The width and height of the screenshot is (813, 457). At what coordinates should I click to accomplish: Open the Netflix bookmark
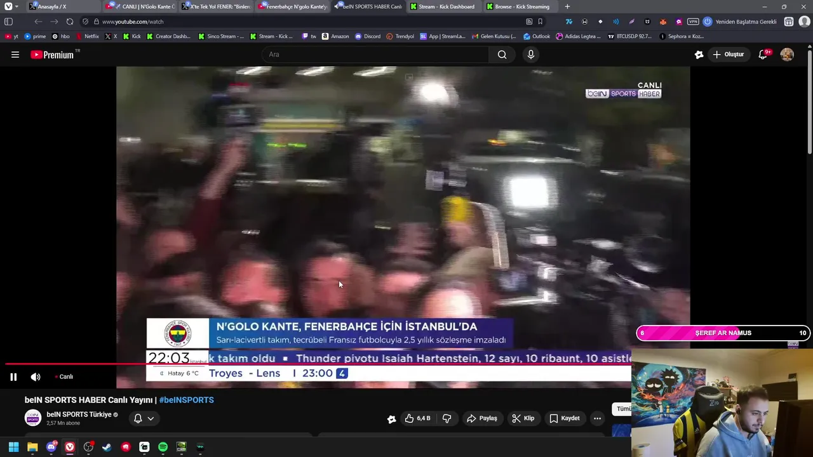(88, 36)
